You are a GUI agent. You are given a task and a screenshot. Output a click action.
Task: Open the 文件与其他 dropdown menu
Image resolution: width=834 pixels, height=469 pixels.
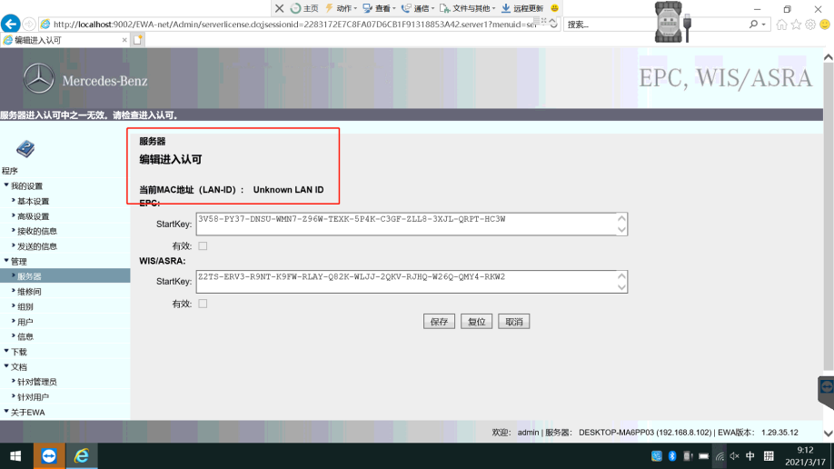point(468,8)
